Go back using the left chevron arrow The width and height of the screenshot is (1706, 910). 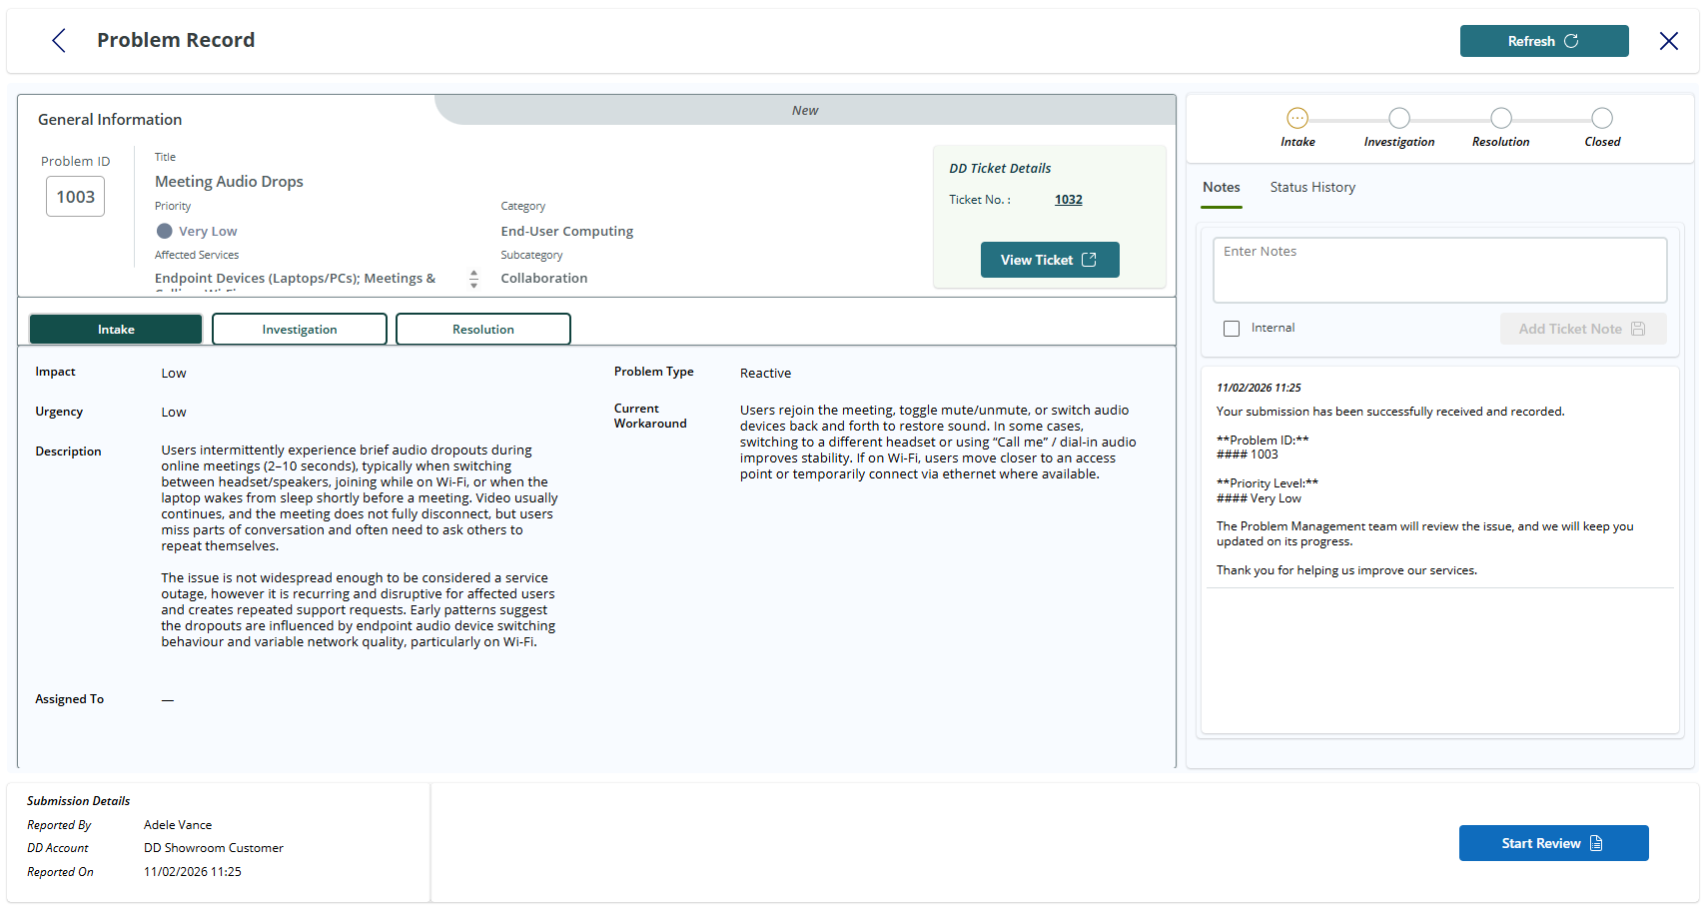(x=59, y=40)
